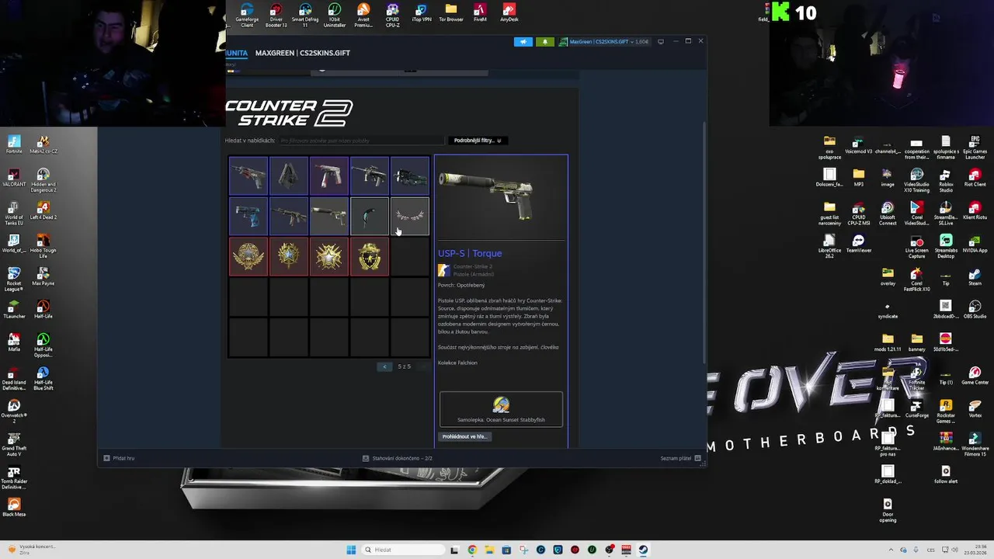Launch the Left 4 Dead 2 shortcut

43,210
